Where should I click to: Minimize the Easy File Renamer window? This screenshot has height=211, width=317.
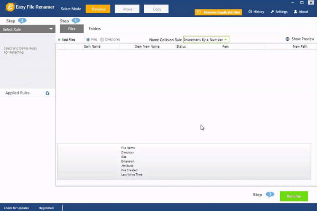(x=293, y=3)
